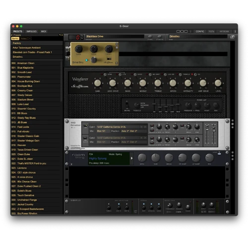Flip the Drive thru pedal mini slide switch

click(109, 59)
